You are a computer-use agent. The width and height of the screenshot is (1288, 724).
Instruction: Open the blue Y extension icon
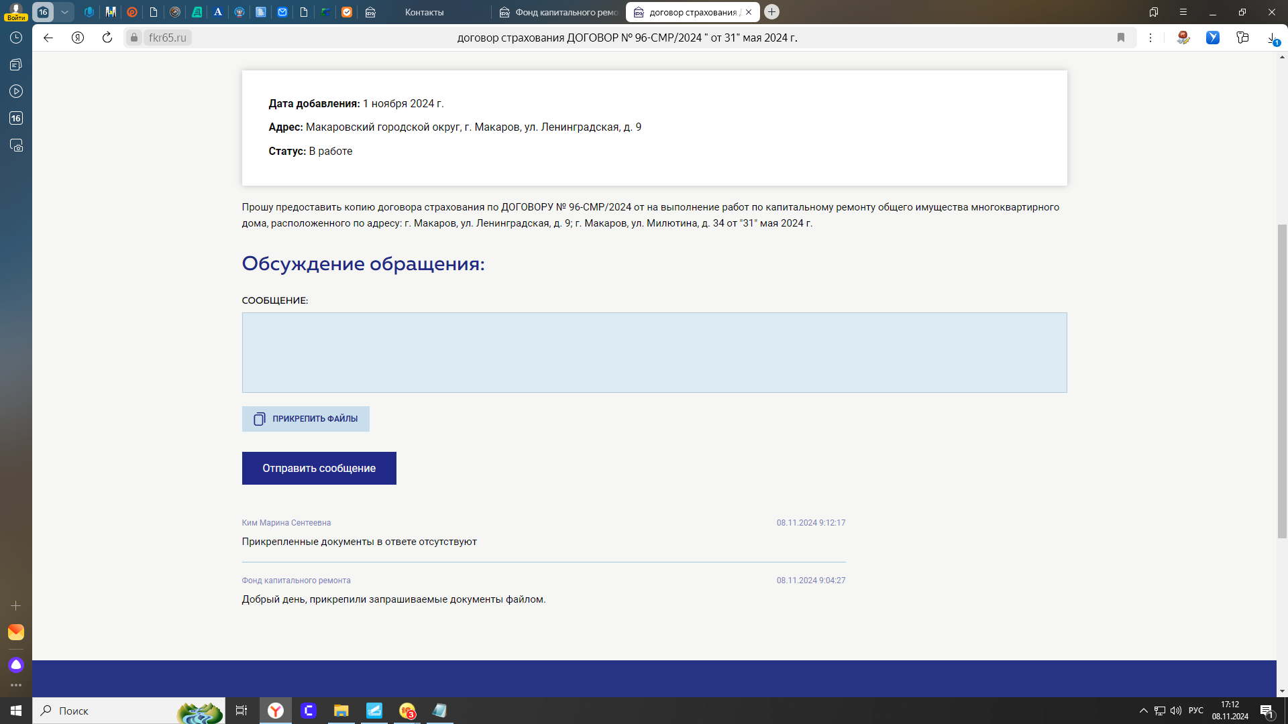1213,38
